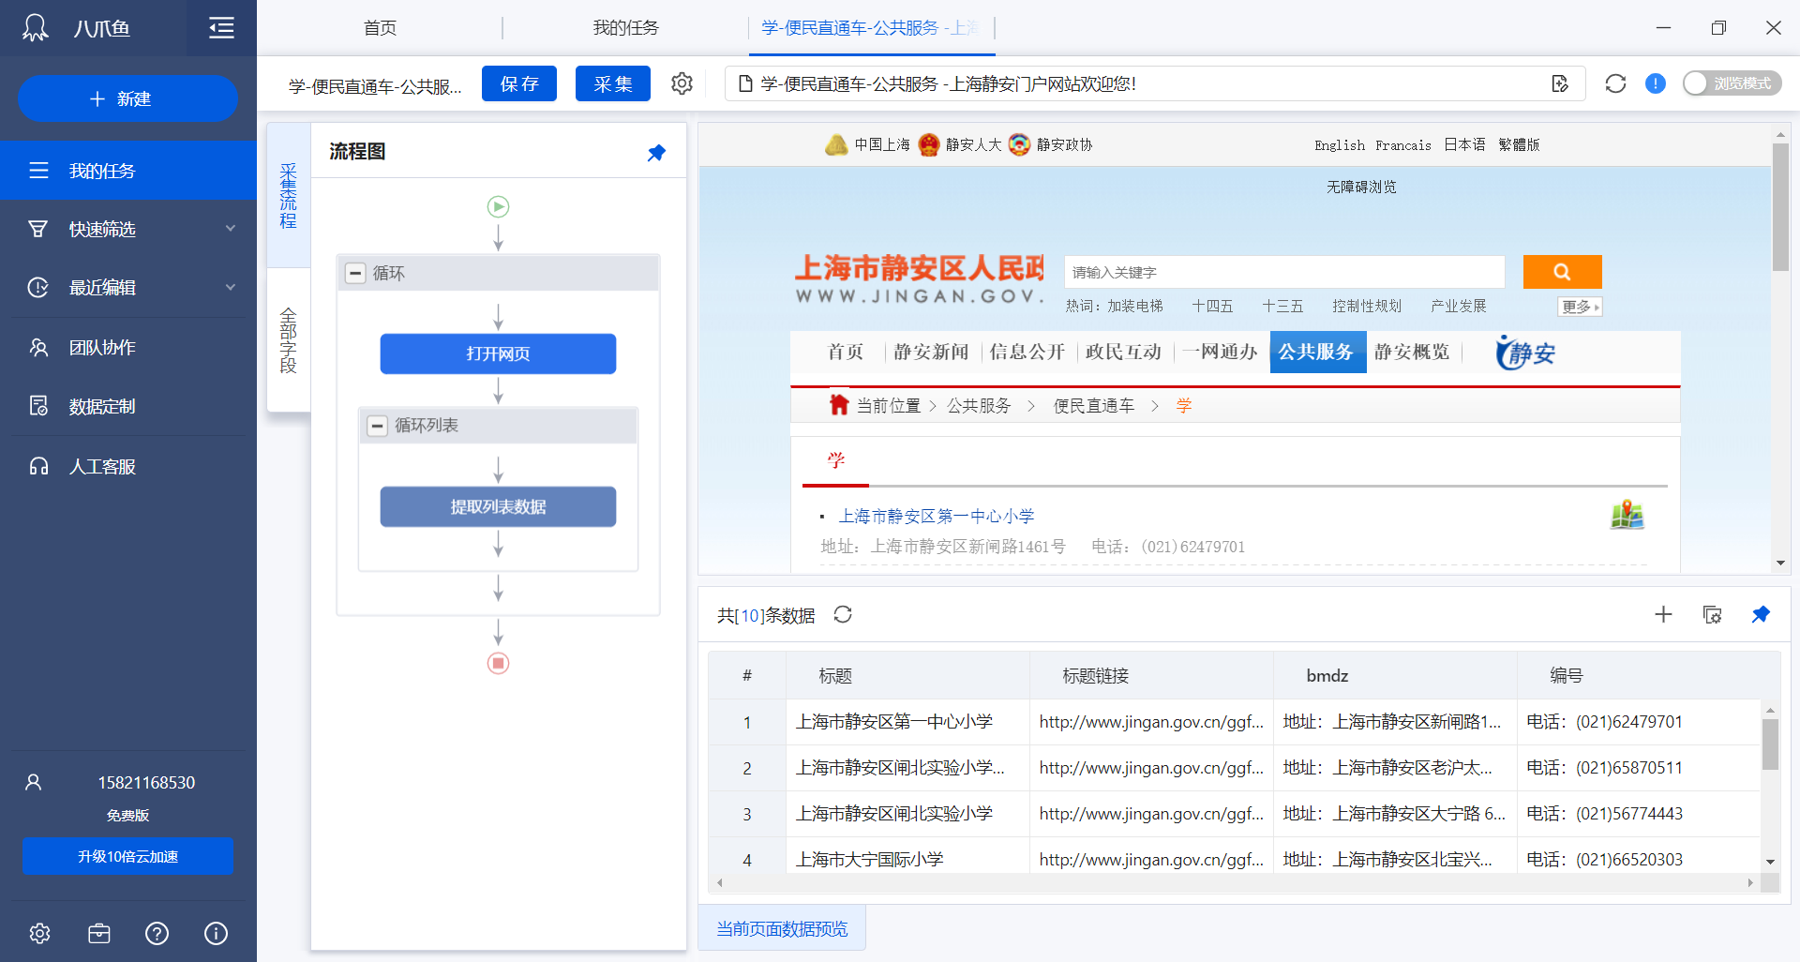Screen dimensions: 1800x962
Task: Open the 公共服务 webpage nav item
Action: pos(1317,352)
